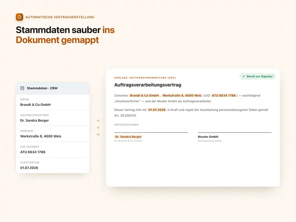Click highlighted Brandt & Co GmbH in the contract
The height and width of the screenshot is (222, 296).
pyautogui.click(x=144, y=95)
